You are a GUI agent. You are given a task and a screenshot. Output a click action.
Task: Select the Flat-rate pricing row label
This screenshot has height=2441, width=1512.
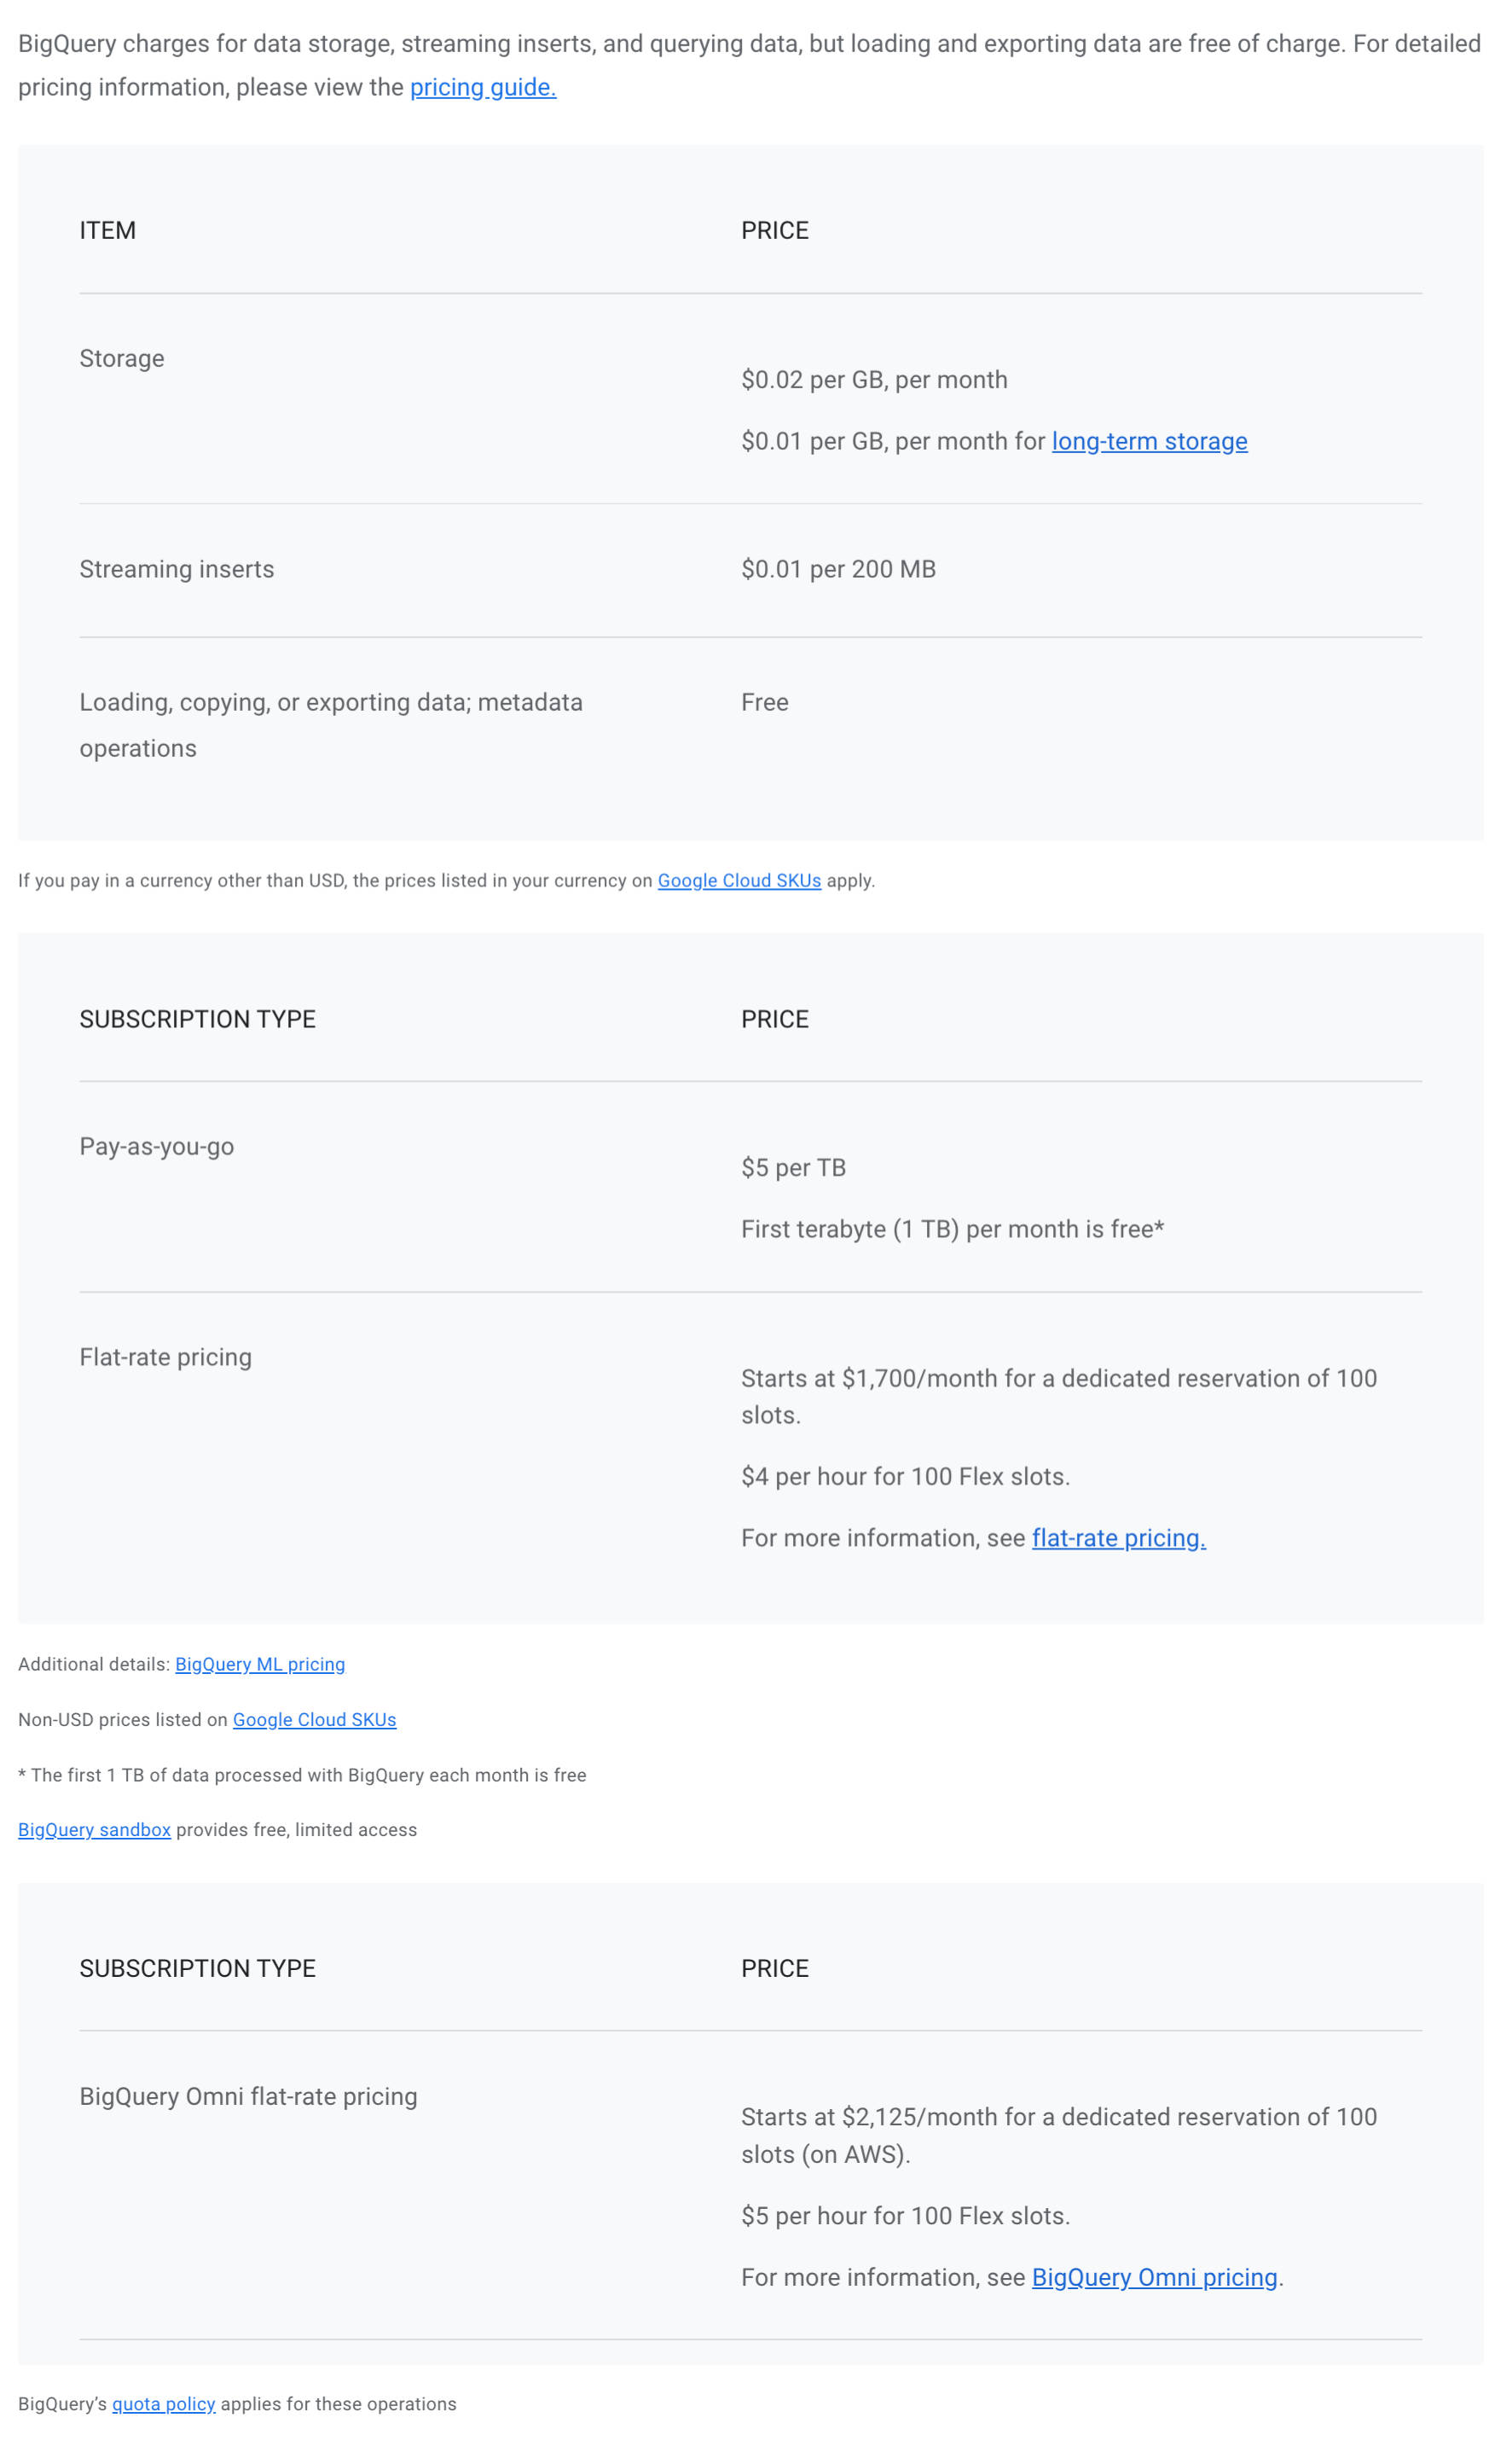pyautogui.click(x=166, y=1357)
